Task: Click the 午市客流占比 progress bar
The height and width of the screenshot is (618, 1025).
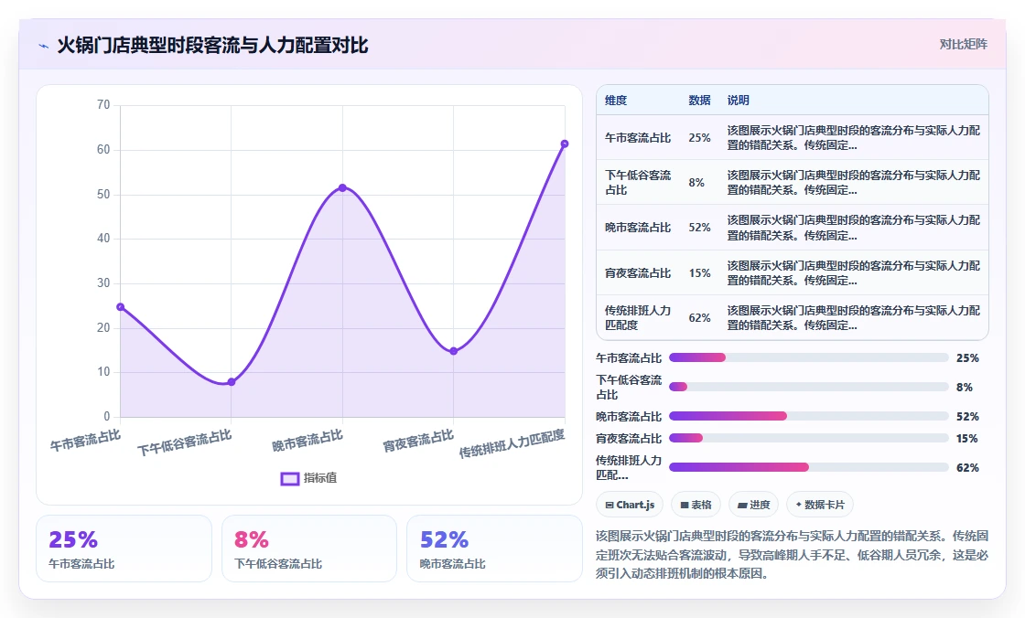Action: 809,357
